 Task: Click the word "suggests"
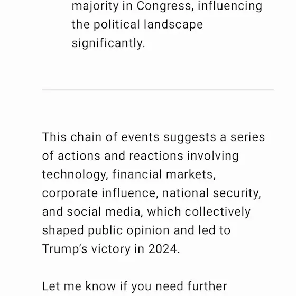click(x=190, y=138)
